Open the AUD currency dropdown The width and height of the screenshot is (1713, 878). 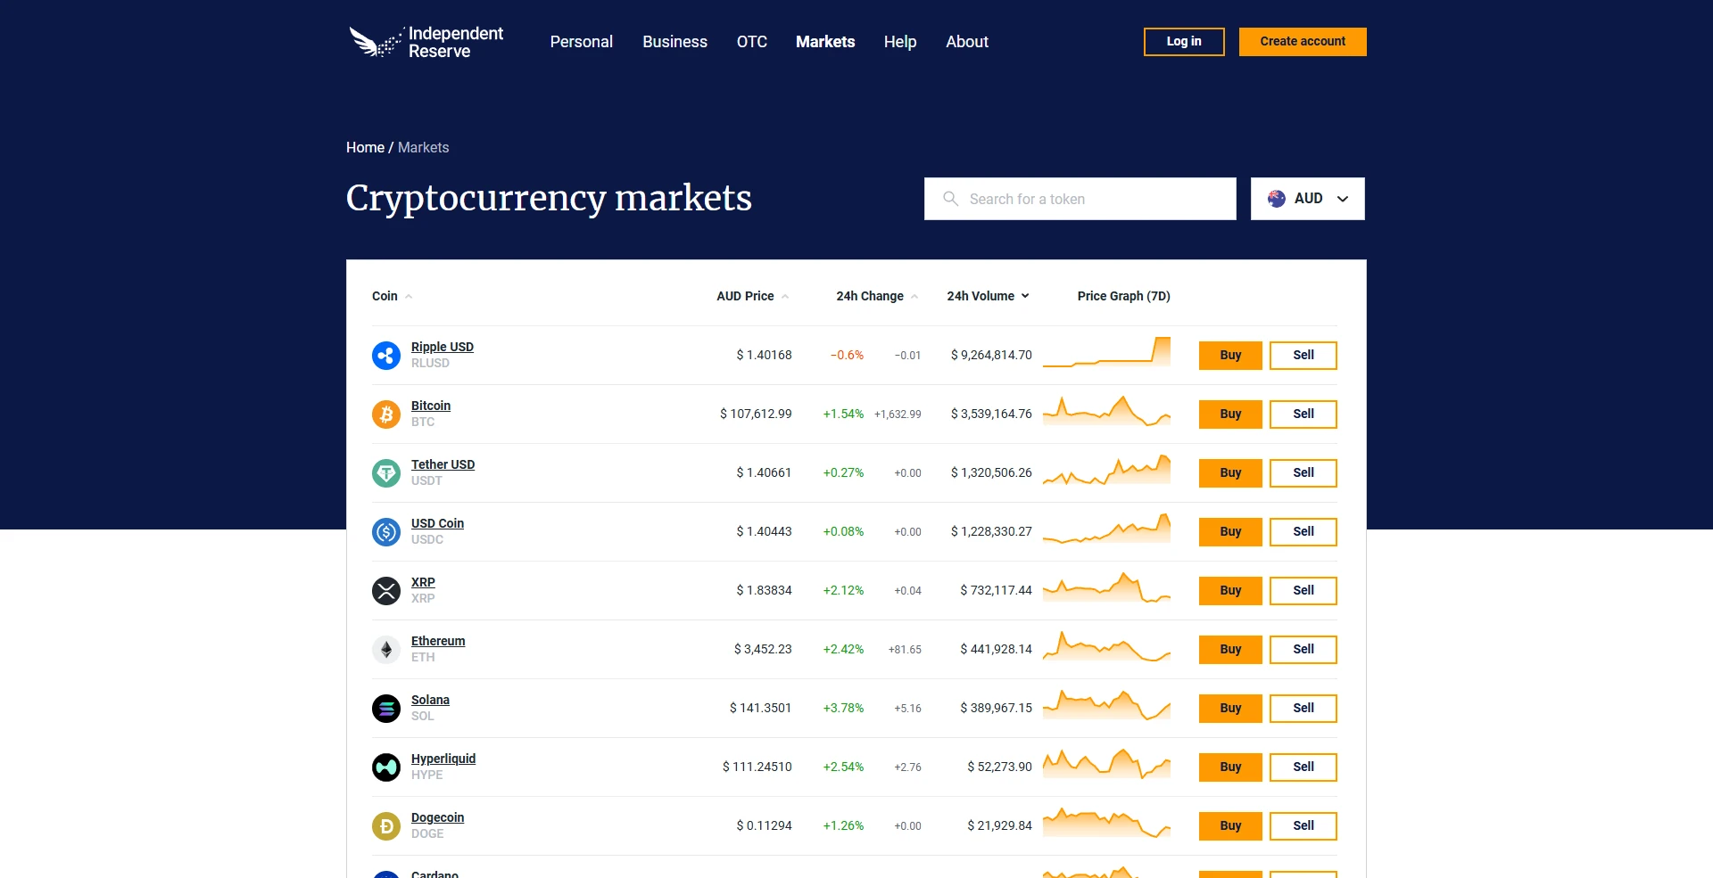[1308, 199]
